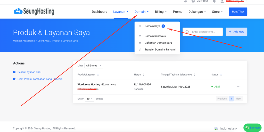This screenshot has width=264, height=132.
Task: Click the WhatsApp Bantuan button
Action: [252, 128]
